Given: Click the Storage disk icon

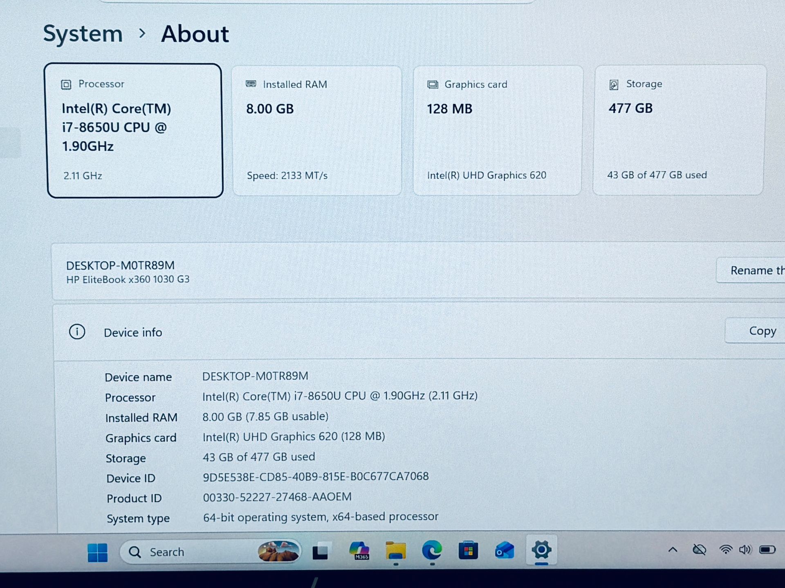Looking at the screenshot, I should tap(614, 85).
